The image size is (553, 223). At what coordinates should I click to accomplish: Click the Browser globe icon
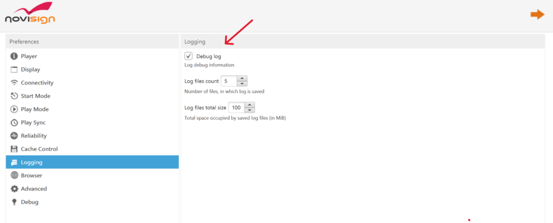[15, 176]
